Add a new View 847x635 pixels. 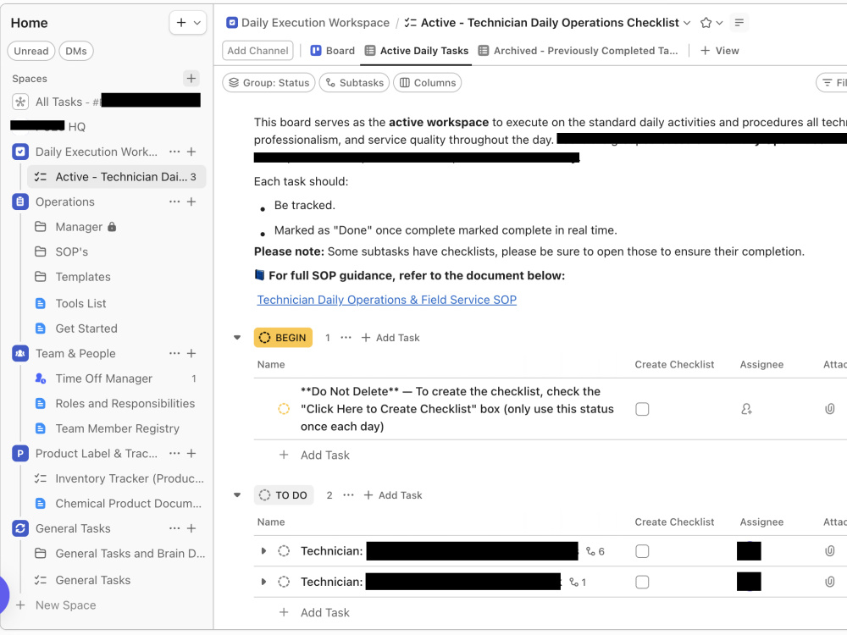click(719, 50)
